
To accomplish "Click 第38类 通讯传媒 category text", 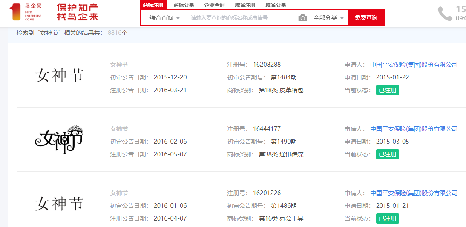I will (281, 154).
